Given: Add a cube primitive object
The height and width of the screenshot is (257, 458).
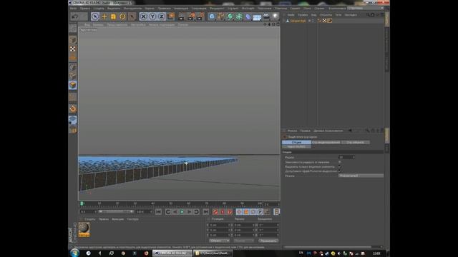Looking at the screenshot, I should click(212, 16).
